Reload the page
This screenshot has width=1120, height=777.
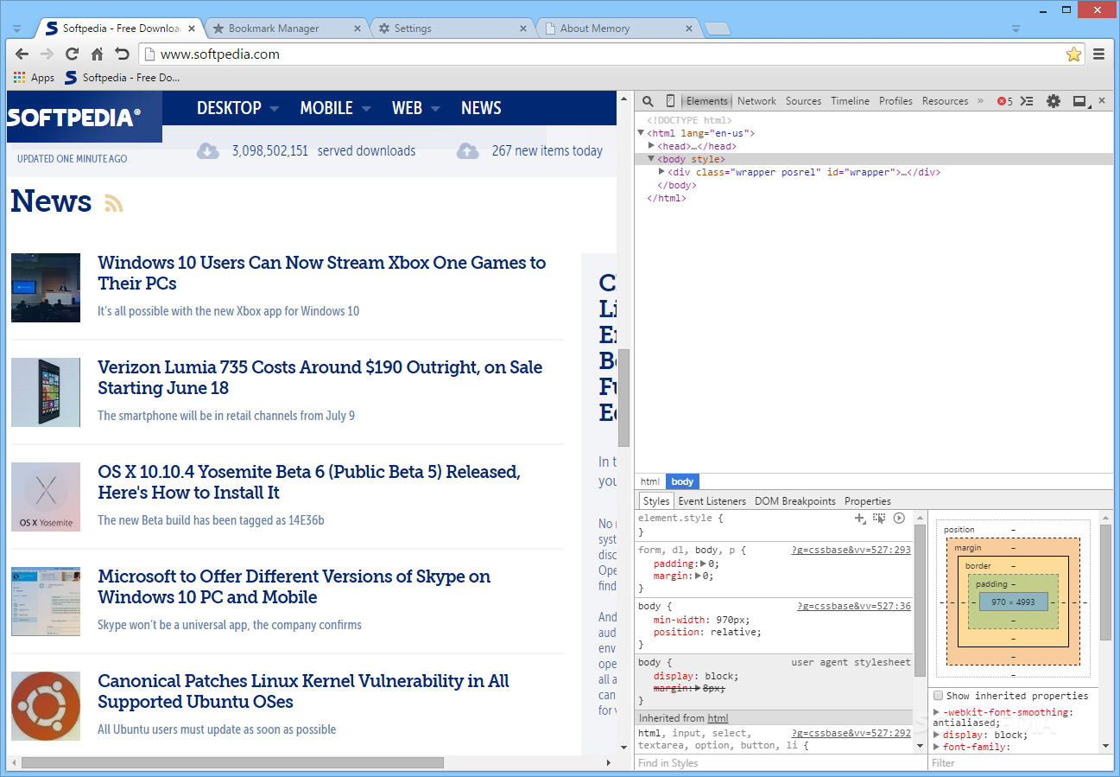(73, 54)
